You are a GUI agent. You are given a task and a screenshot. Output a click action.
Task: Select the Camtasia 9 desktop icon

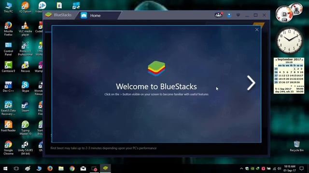(8, 67)
